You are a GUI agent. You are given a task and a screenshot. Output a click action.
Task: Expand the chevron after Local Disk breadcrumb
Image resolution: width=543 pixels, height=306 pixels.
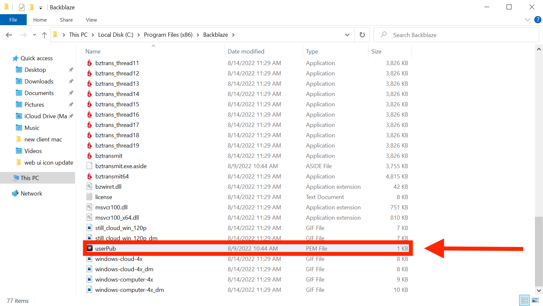[x=138, y=35]
